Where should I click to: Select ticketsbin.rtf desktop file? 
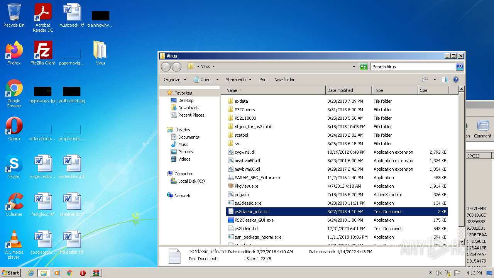click(x=72, y=242)
